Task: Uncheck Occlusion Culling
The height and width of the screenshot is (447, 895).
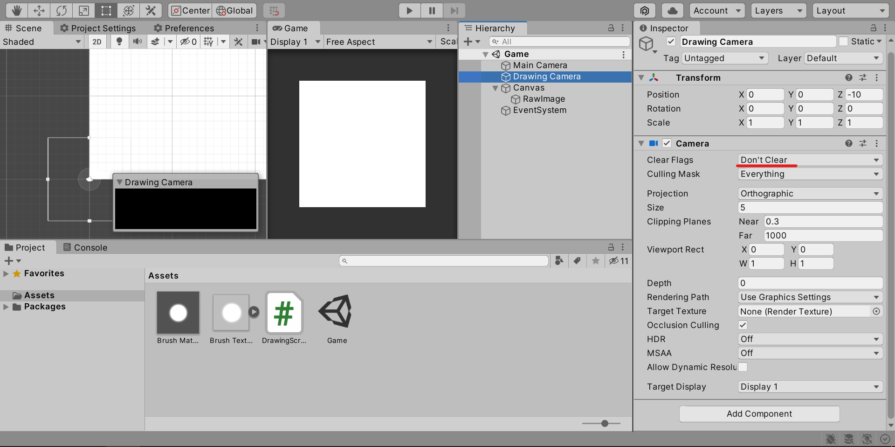Action: [743, 325]
